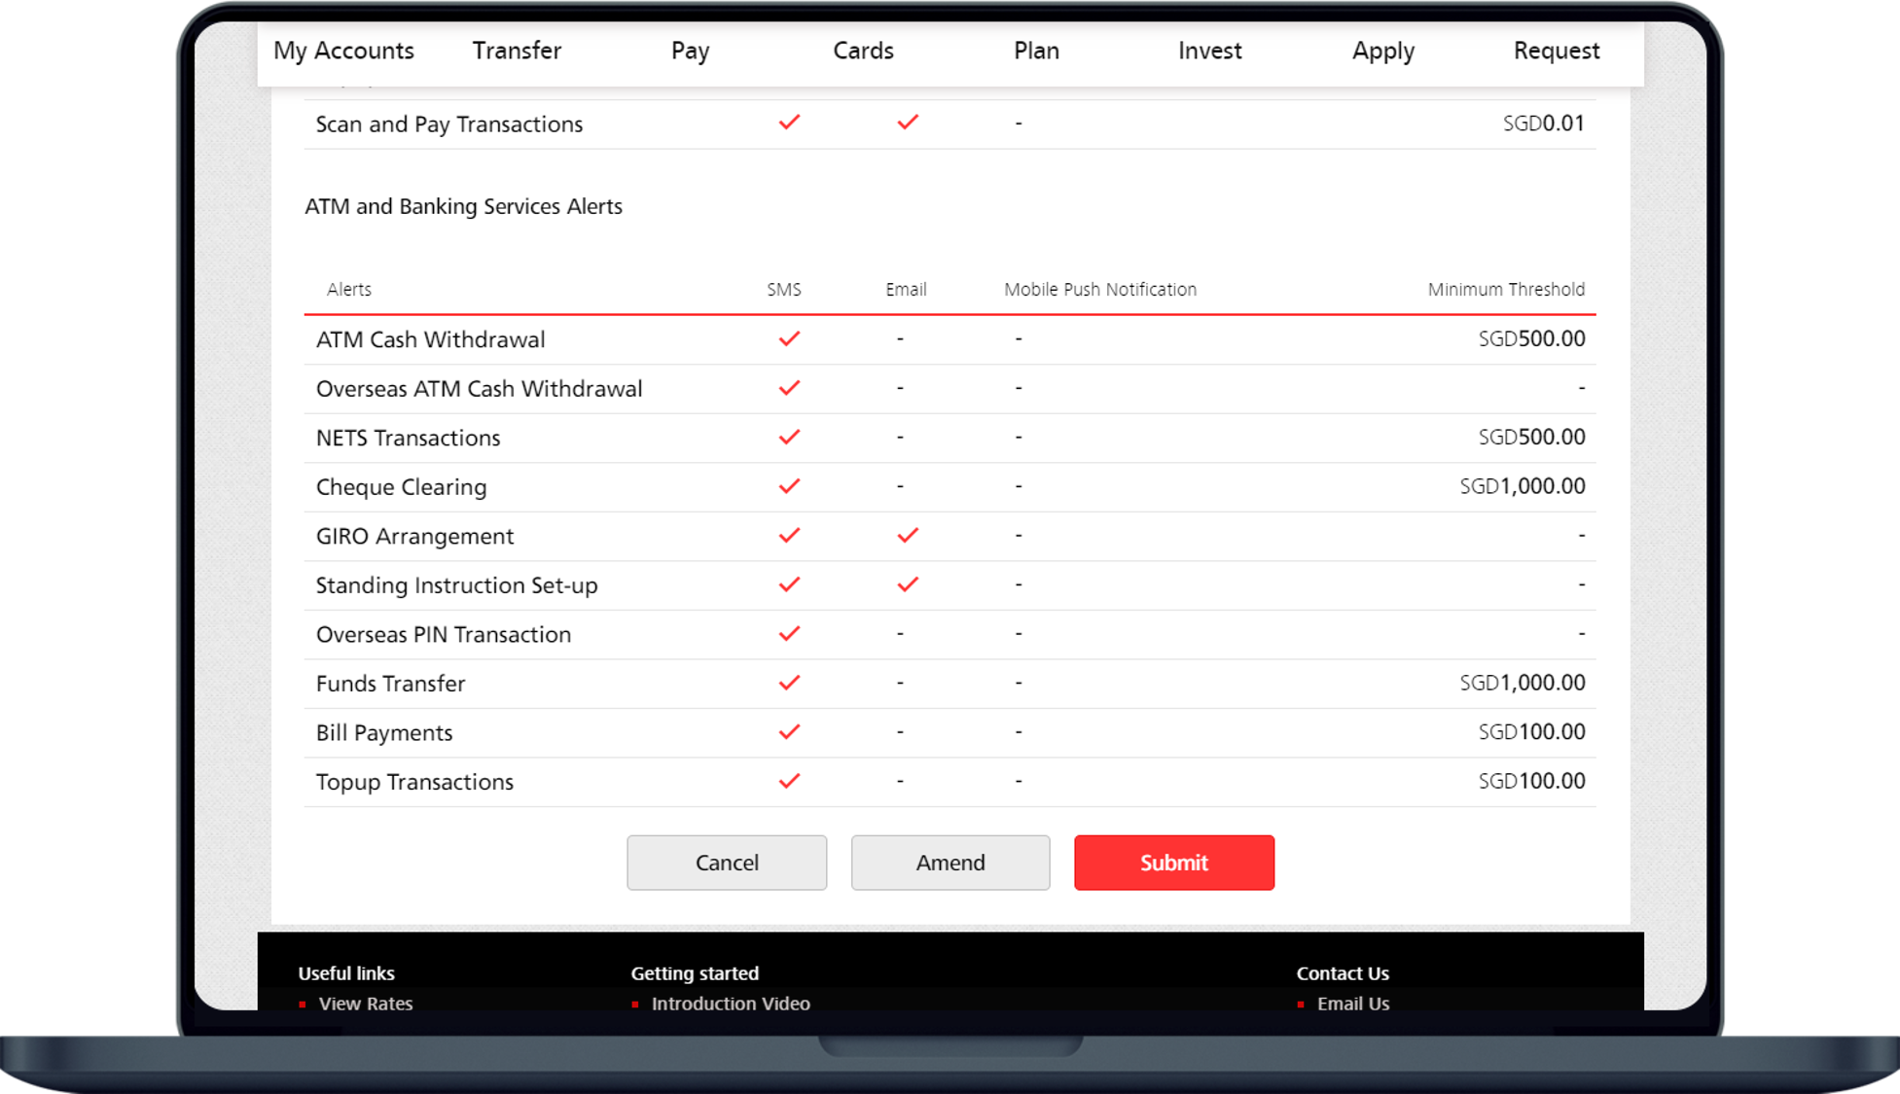Select the Overseas PIN Transaction label
Image resolution: width=1900 pixels, height=1094 pixels.
pyautogui.click(x=444, y=634)
